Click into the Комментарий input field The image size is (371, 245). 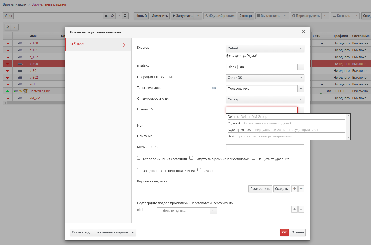tap(265, 148)
